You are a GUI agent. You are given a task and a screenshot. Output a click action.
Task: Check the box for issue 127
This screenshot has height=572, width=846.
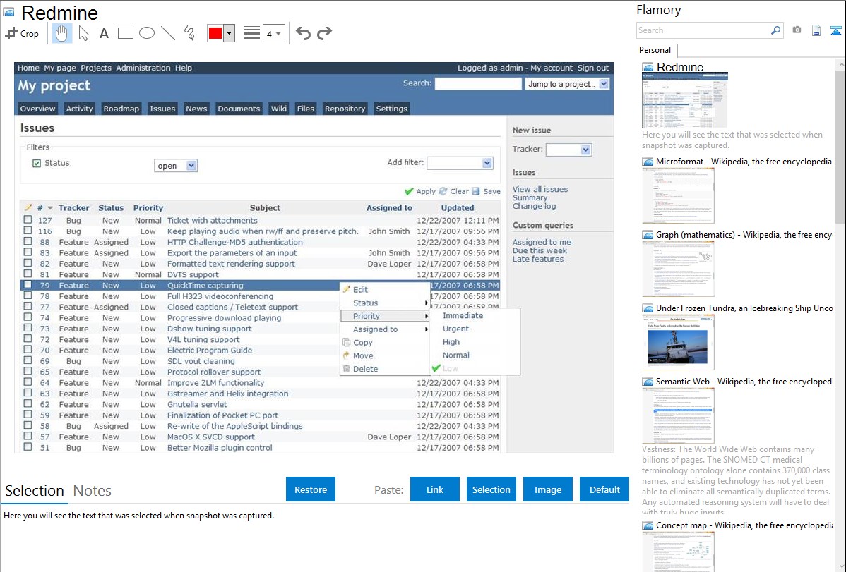(28, 220)
